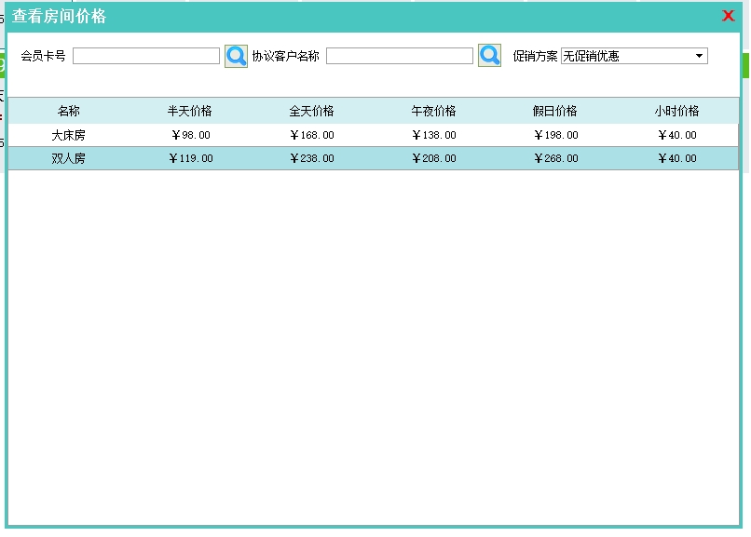Click the ¥168.00 full-day price cell

311,135
